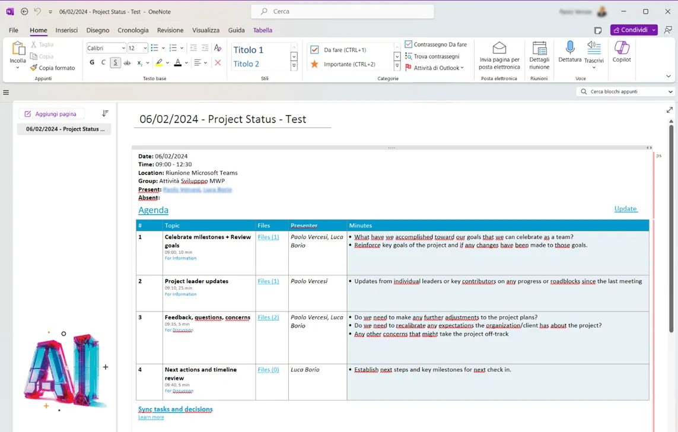Viewport: 678px width, 432px height.
Task: Switch to the Disegno tab
Action: 98,30
